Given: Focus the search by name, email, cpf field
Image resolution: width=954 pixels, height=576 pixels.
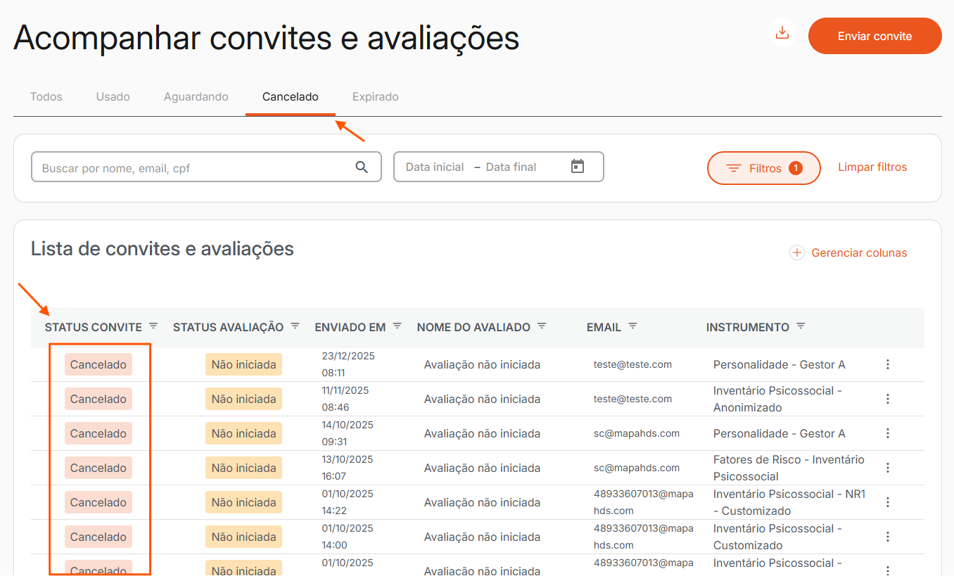Looking at the screenshot, I should (x=193, y=167).
